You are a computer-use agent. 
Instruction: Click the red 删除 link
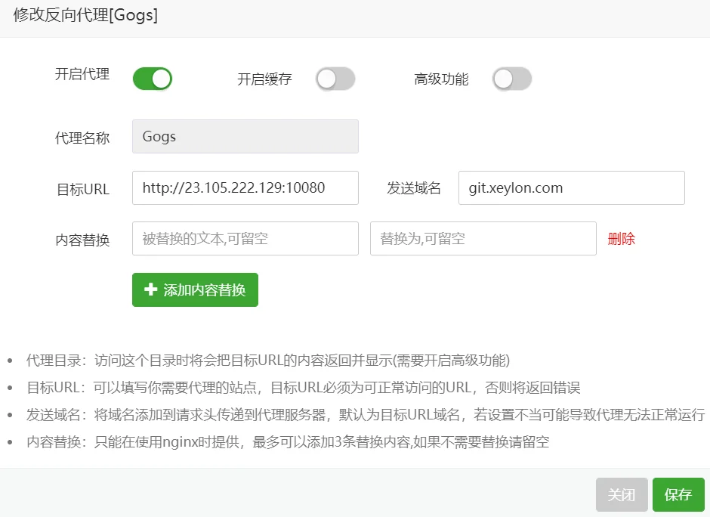coord(621,239)
